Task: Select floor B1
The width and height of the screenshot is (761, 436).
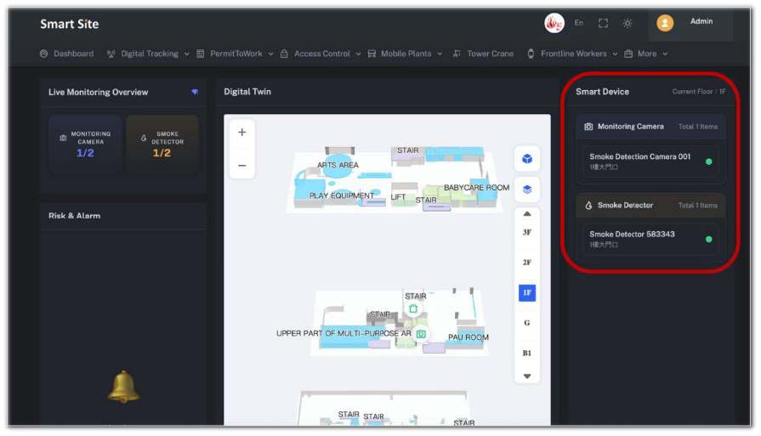Action: 526,353
